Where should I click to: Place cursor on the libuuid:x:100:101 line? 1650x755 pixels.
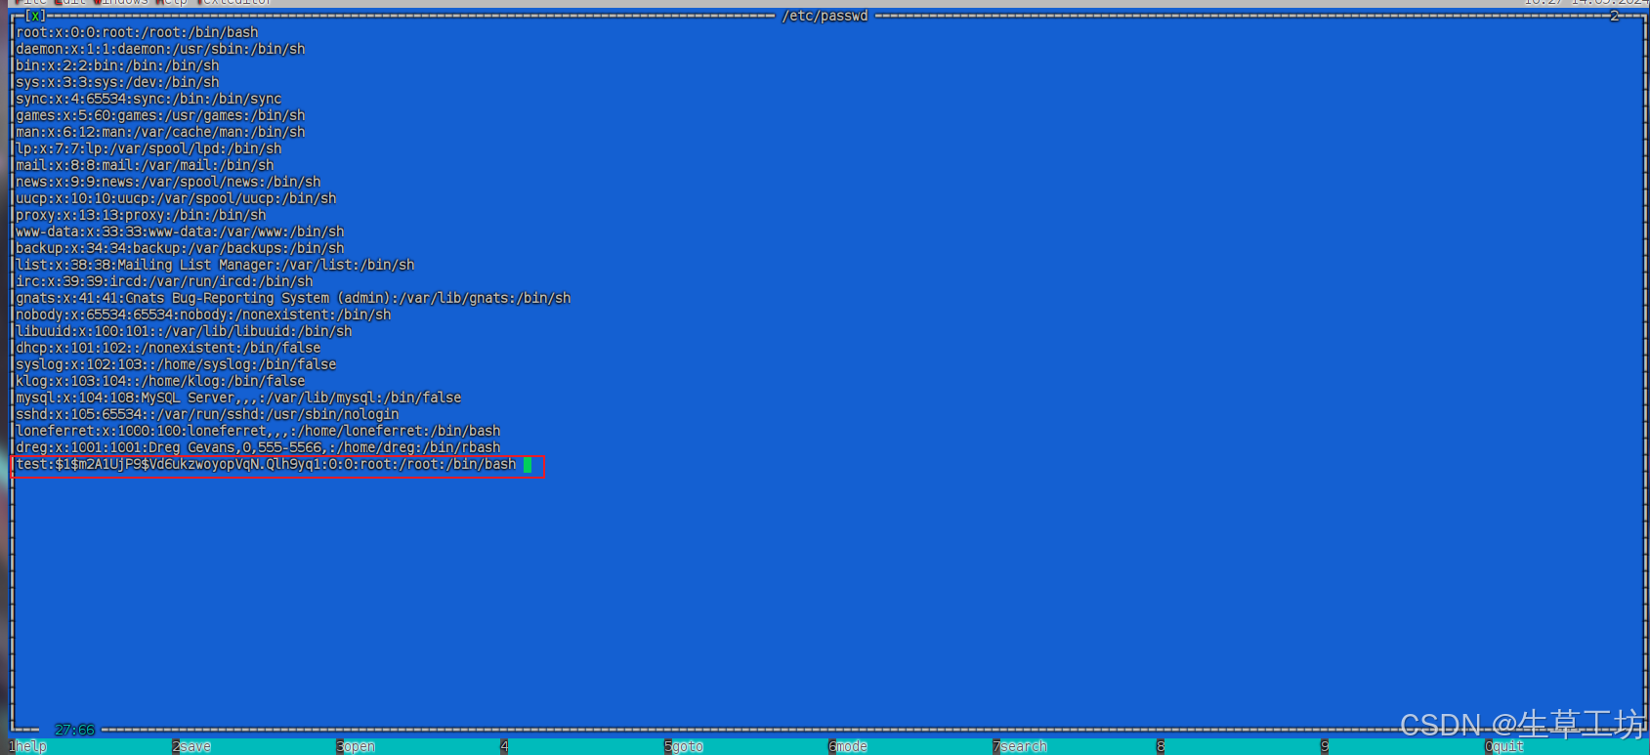click(184, 331)
